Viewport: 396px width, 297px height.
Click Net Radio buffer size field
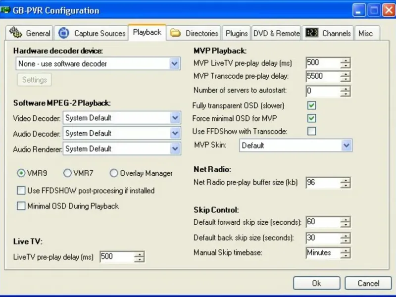(323, 182)
